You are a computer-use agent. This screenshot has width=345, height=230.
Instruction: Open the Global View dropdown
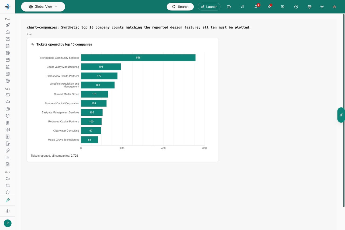(x=43, y=7)
